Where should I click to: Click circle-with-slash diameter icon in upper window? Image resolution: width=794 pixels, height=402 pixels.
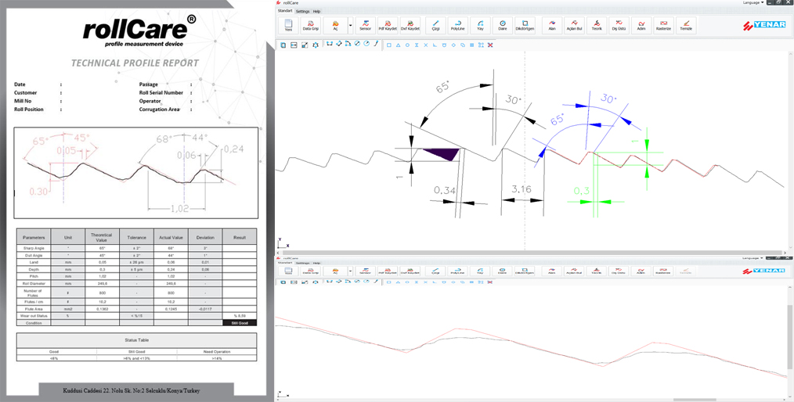(358, 45)
